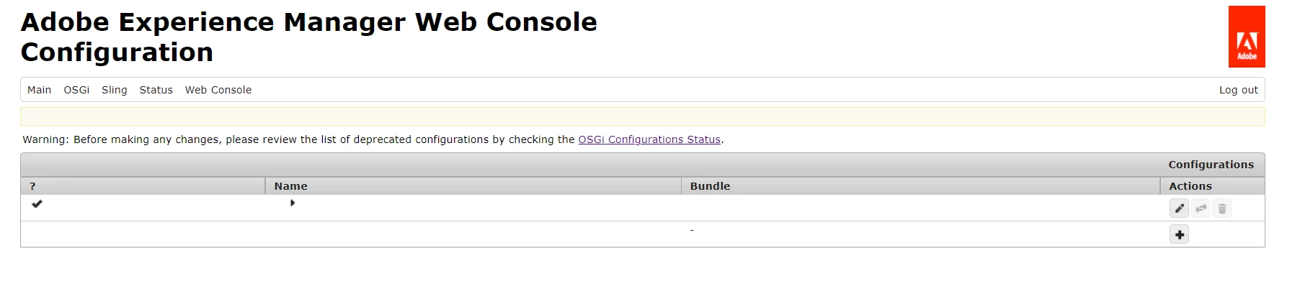1300x294 pixels.
Task: Expand the configuration row using the triangle arrow
Action: point(293,203)
